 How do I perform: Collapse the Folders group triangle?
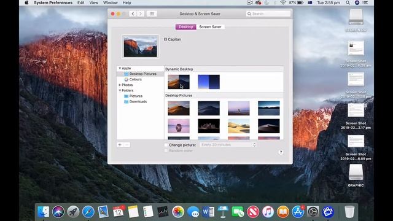[x=120, y=90]
